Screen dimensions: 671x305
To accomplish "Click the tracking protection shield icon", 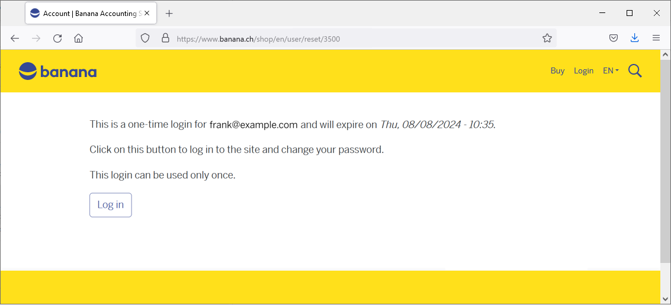I will click(145, 38).
